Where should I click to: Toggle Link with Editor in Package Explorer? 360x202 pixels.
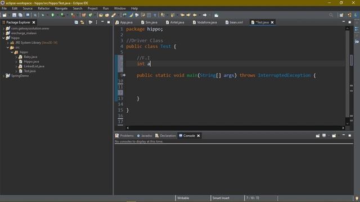(x=82, y=22)
